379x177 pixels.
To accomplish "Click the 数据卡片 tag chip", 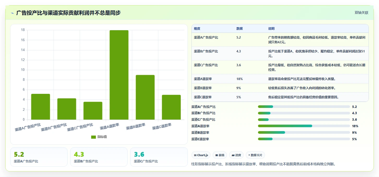I will point(255,155).
